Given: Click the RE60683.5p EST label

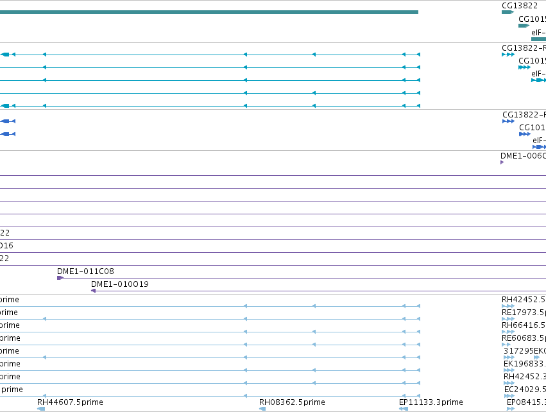Looking at the screenshot, I should point(524,338).
